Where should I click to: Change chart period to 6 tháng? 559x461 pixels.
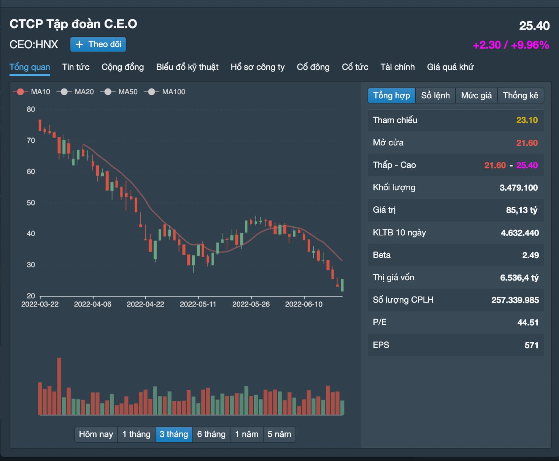click(211, 434)
